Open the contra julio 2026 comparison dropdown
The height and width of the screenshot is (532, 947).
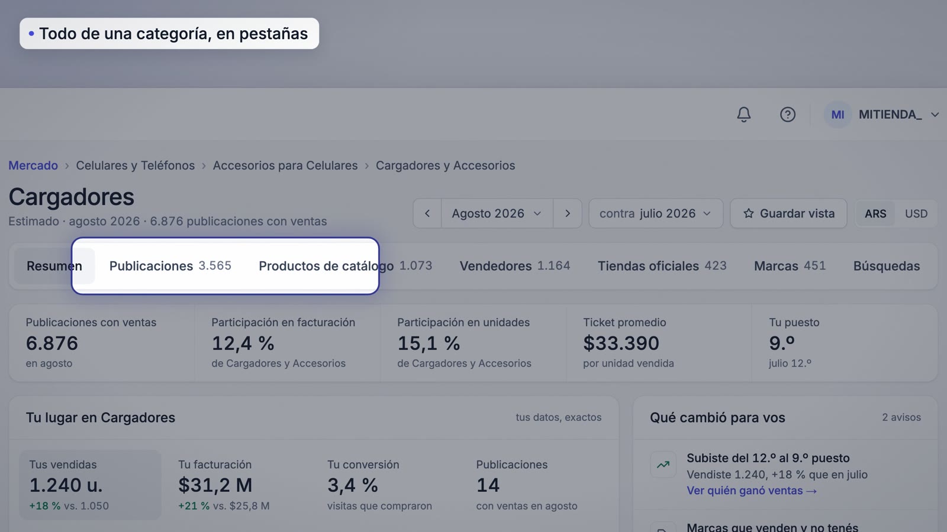tap(656, 213)
